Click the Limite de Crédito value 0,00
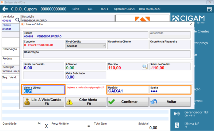 pyautogui.click(x=28, y=68)
